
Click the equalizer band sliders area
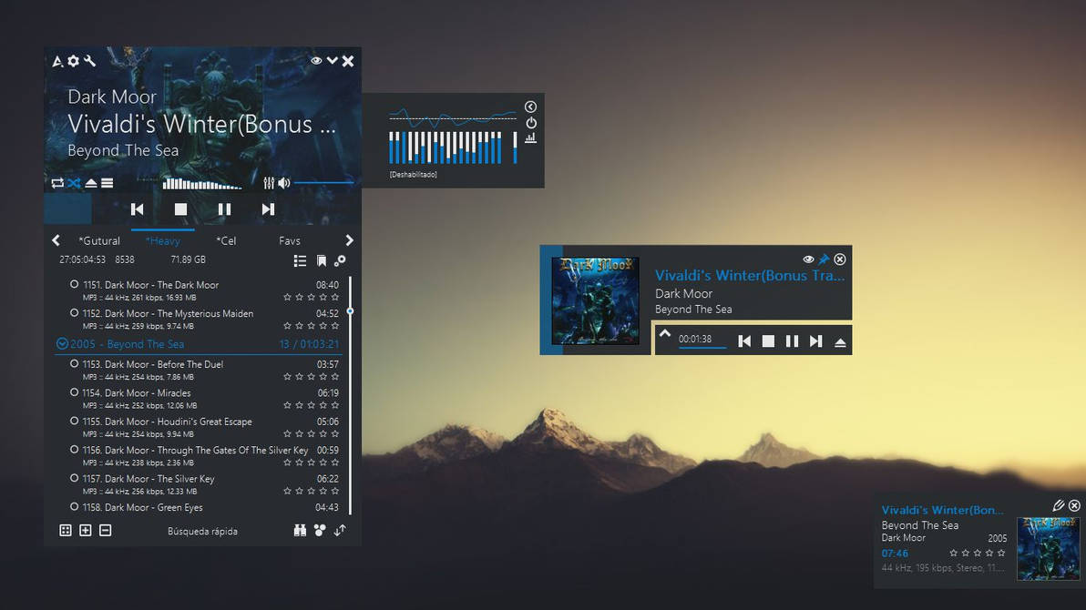click(446, 147)
